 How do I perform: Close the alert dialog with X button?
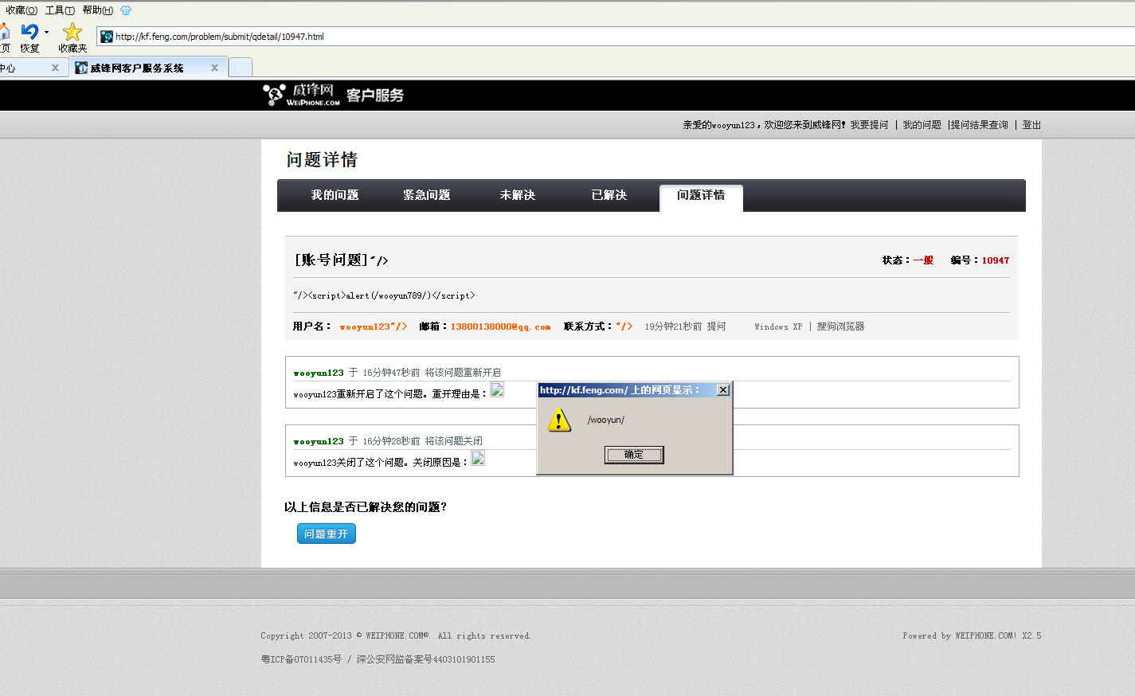coord(722,390)
